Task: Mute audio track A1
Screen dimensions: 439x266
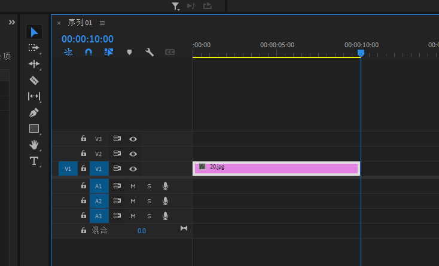Action: [133, 186]
